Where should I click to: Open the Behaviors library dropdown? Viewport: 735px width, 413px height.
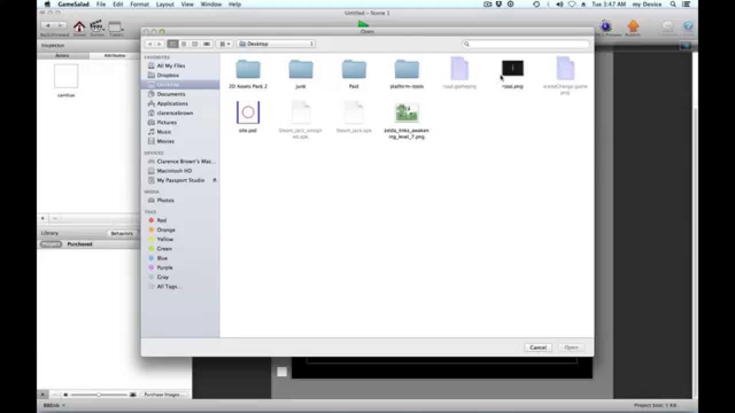[x=122, y=233]
